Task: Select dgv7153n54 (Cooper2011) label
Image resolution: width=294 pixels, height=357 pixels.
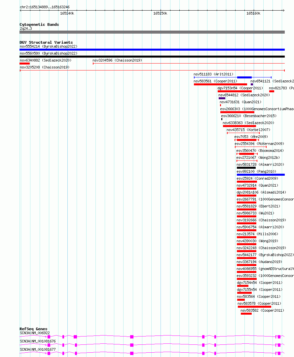Action: point(240,88)
